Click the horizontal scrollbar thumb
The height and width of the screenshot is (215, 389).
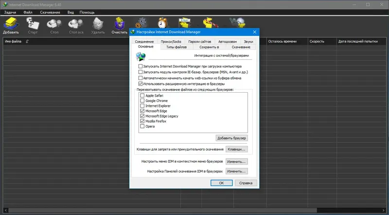point(162,210)
